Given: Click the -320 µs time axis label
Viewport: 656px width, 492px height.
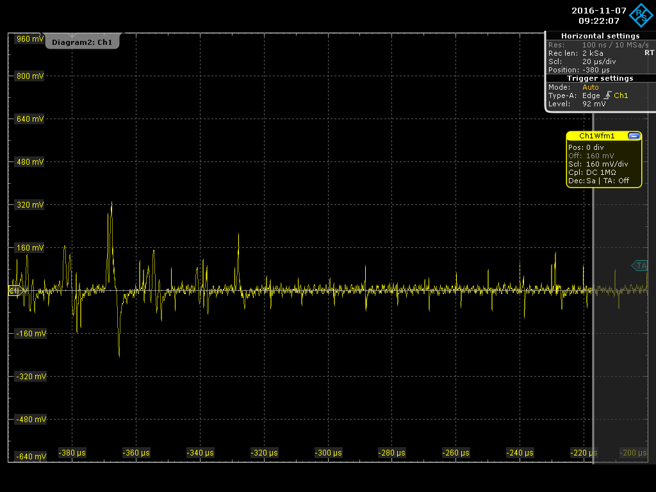Looking at the screenshot, I should click(264, 453).
